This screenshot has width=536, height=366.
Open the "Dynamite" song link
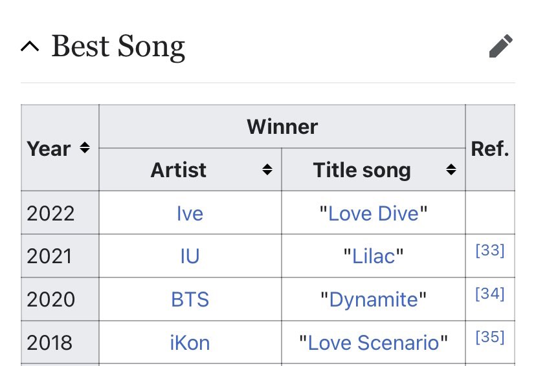(374, 300)
